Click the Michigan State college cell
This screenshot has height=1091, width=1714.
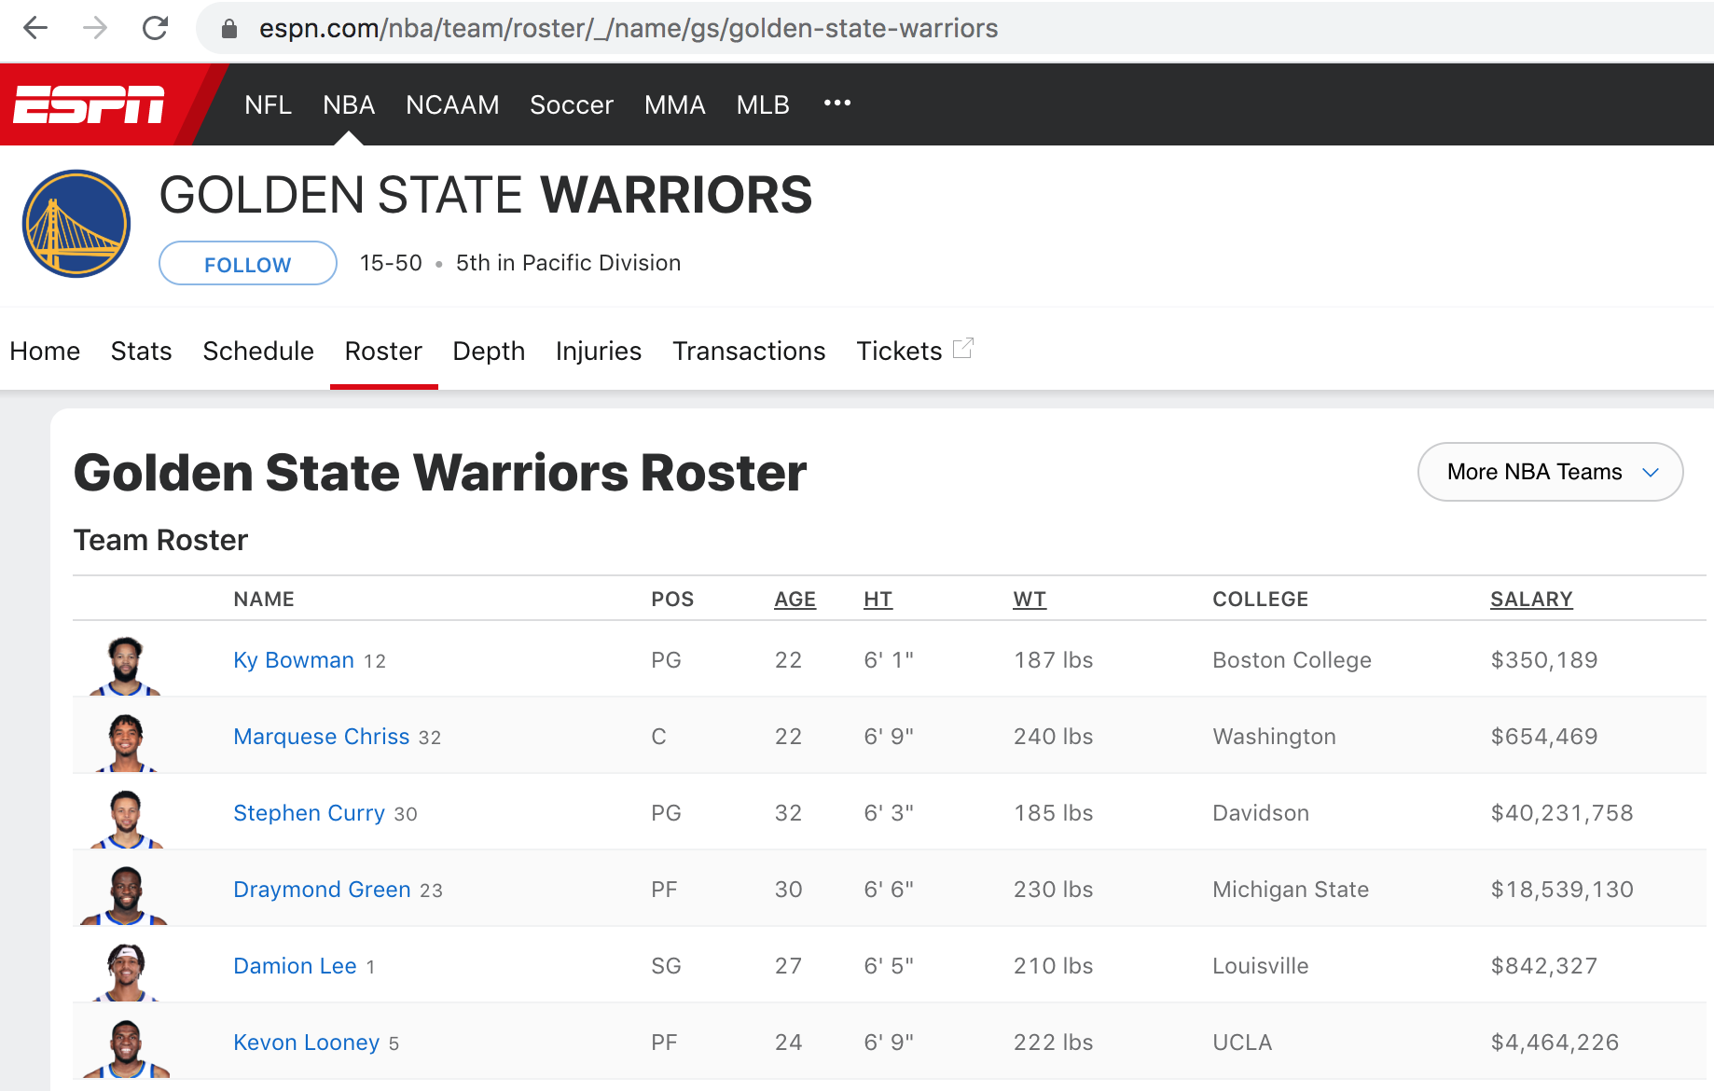point(1291,890)
